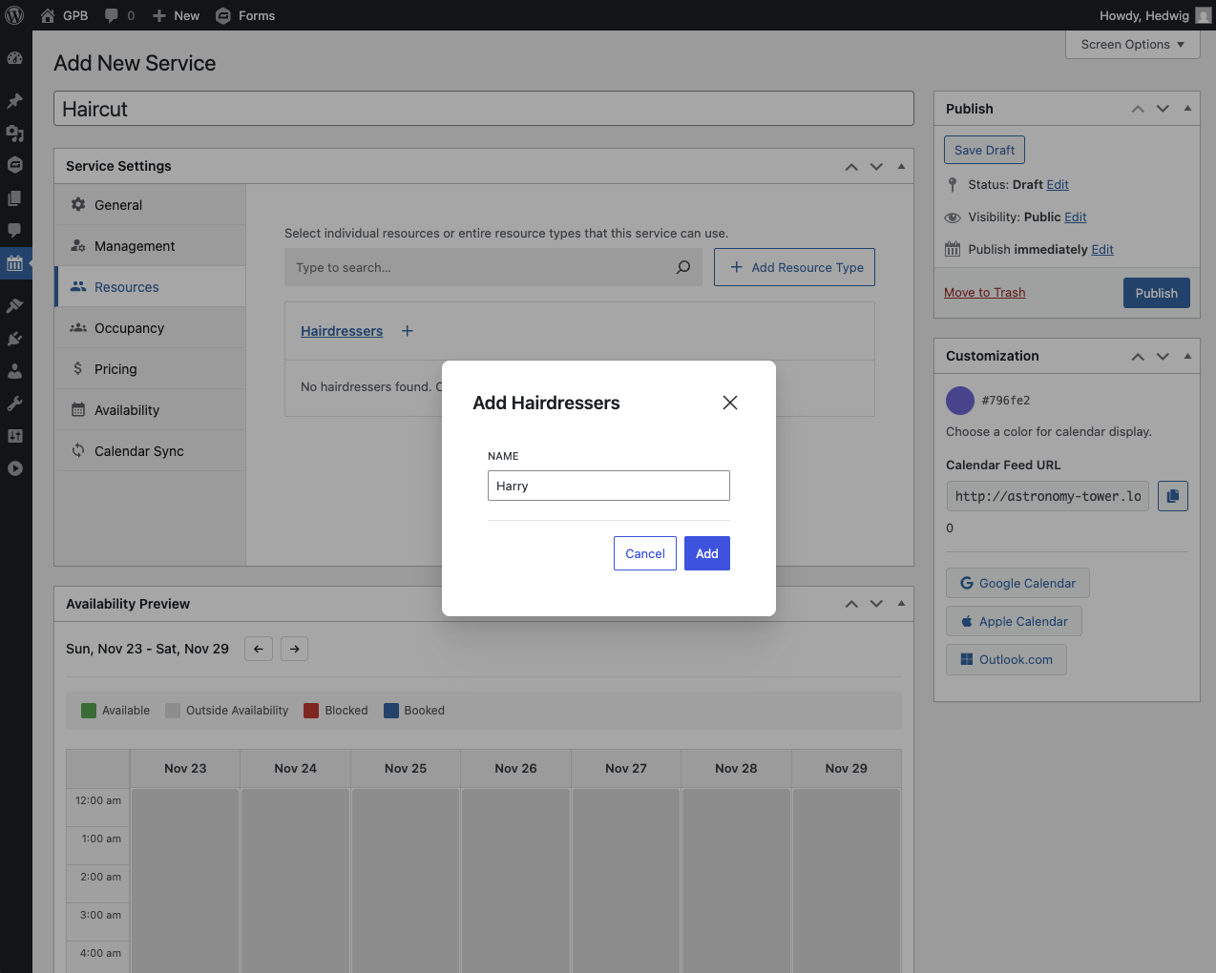The height and width of the screenshot is (973, 1216).
Task: Copy the Calendar Feed URL
Action: 1172,496
